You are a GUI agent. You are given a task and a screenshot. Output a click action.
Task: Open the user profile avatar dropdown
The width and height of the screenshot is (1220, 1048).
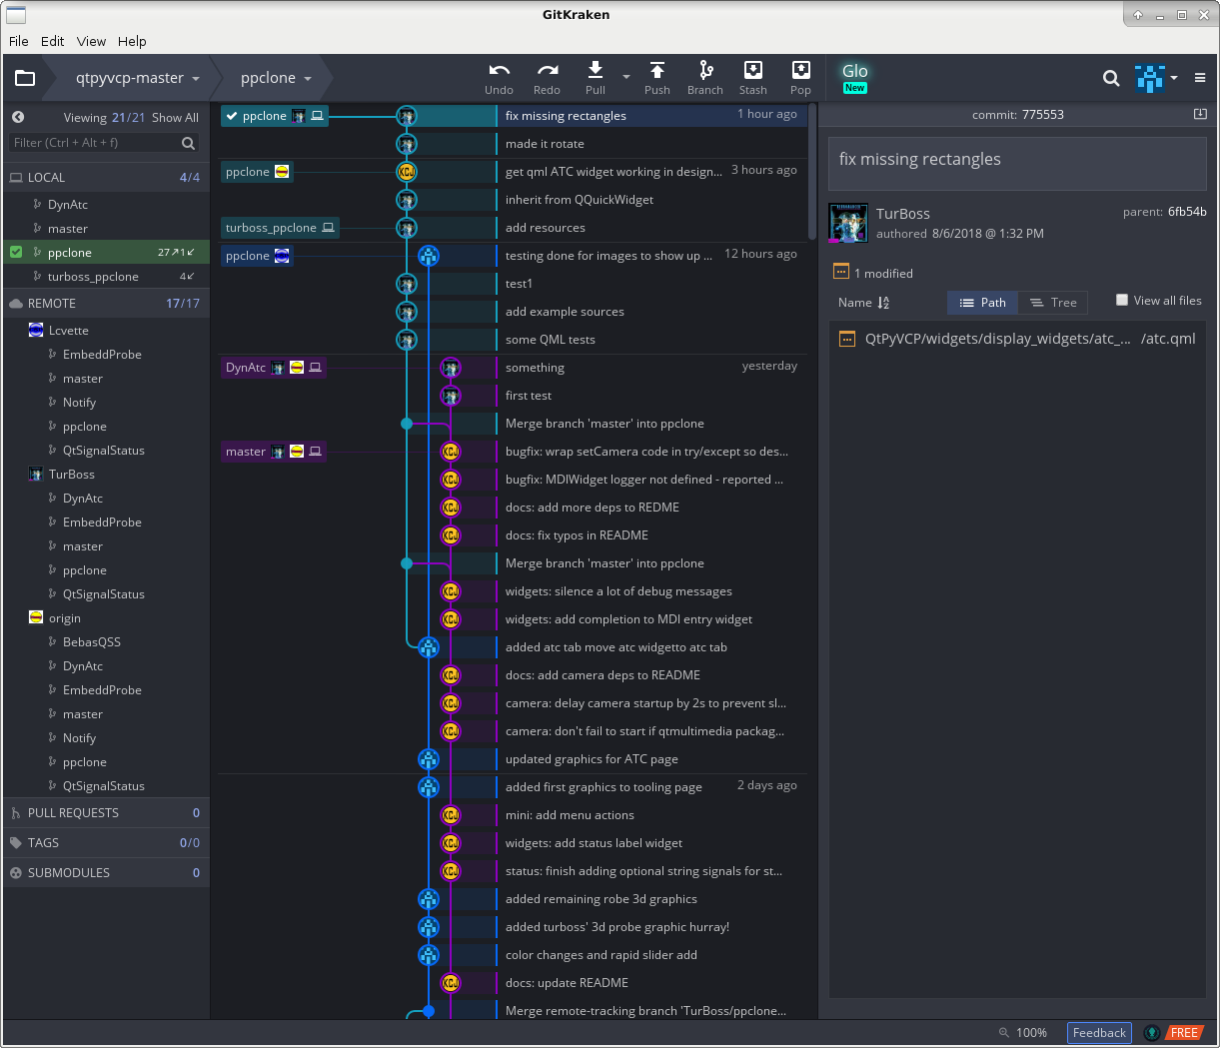pos(1156,78)
